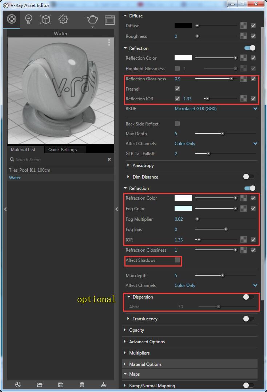Select the Water material in list
The width and height of the screenshot is (267, 392).
point(61,177)
